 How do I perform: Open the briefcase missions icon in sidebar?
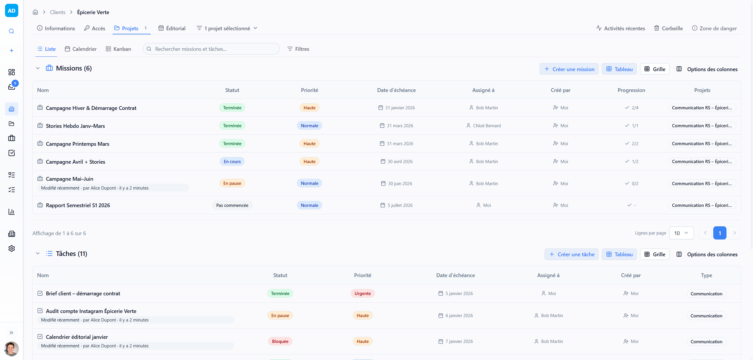(x=11, y=138)
